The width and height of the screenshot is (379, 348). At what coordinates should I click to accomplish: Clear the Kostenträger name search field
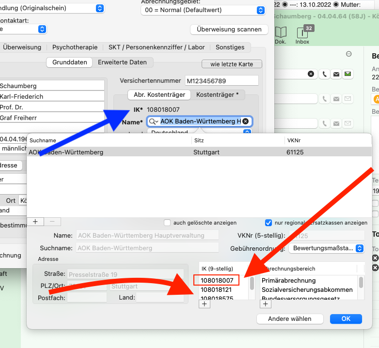245,121
